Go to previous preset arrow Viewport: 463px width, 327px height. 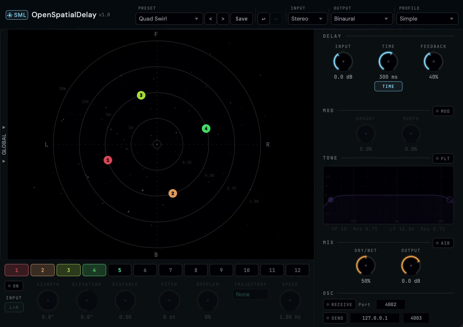(211, 19)
